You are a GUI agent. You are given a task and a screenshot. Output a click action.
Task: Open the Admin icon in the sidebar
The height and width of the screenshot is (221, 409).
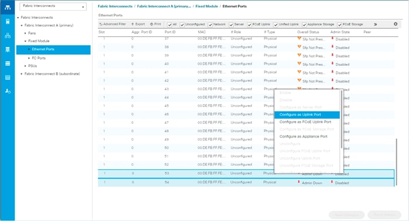(8, 91)
